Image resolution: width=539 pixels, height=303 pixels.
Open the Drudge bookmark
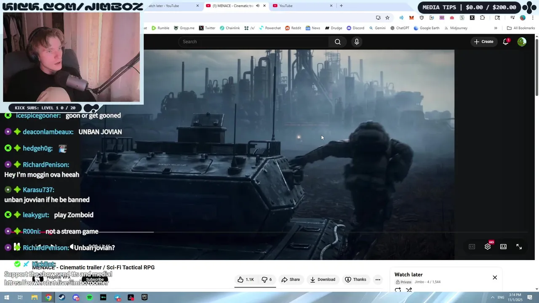pyautogui.click(x=333, y=28)
